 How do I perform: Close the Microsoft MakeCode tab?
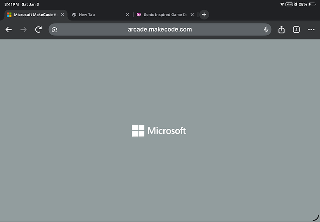click(x=63, y=15)
